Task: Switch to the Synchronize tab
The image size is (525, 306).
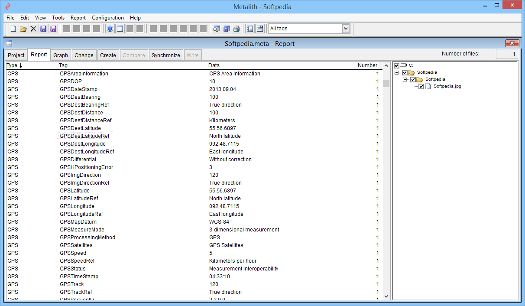Action: (166, 55)
